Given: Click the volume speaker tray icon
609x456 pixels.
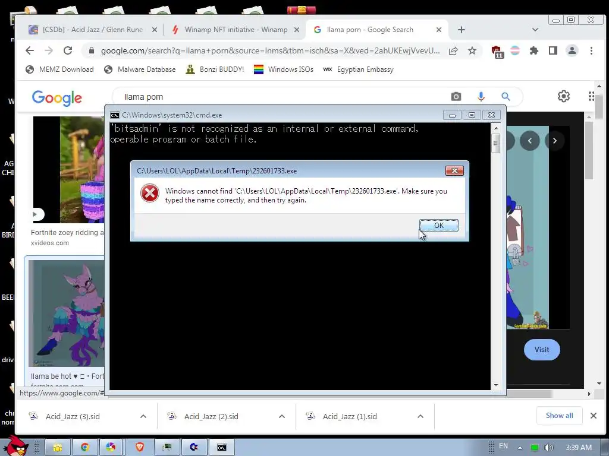Looking at the screenshot, I should pos(548,448).
